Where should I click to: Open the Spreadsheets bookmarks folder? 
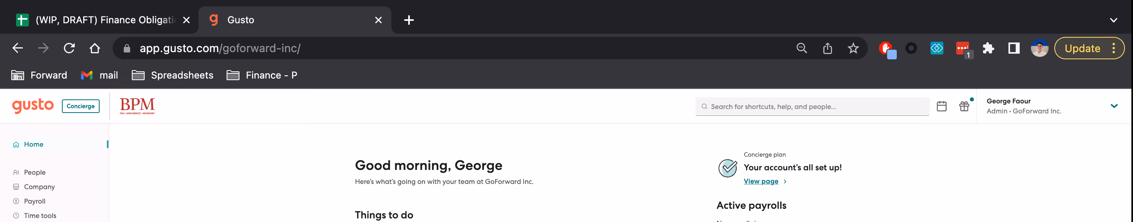pyautogui.click(x=172, y=75)
